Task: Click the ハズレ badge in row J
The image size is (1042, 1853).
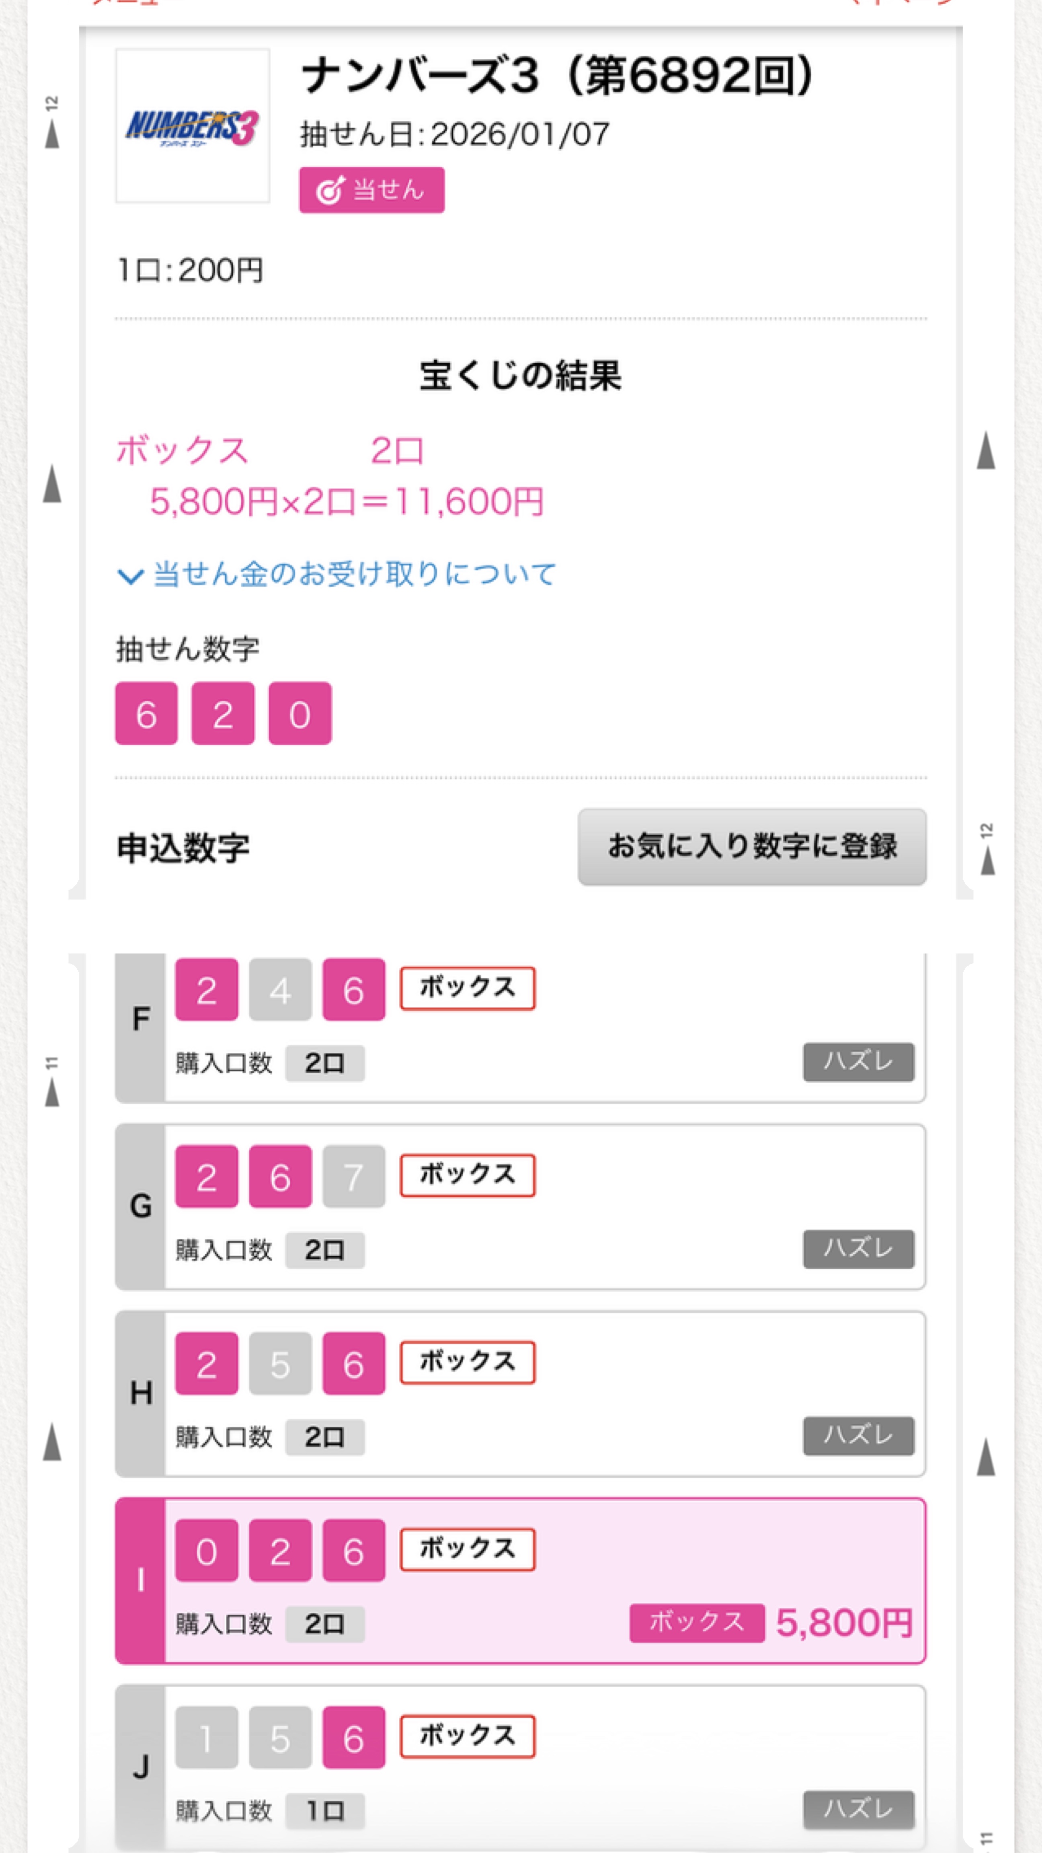Action: coord(858,1808)
